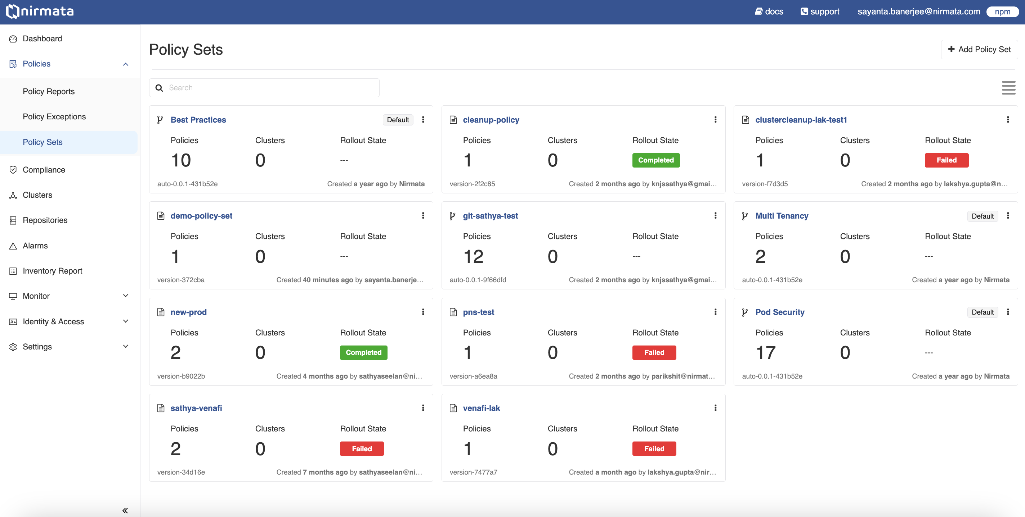Click the git branch icon on git-sathya-test

click(x=452, y=216)
